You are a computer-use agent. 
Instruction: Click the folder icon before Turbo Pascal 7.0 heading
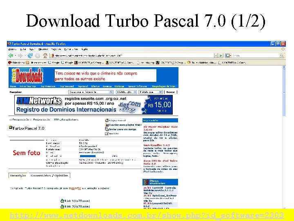[x=11, y=127]
